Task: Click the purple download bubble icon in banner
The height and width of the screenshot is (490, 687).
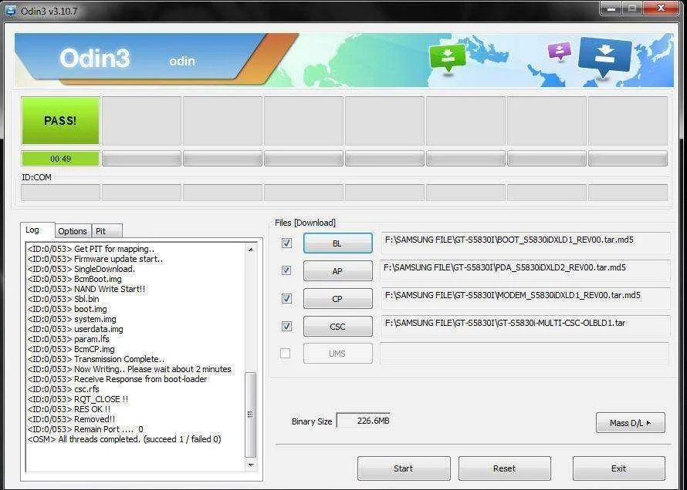Action: tap(560, 51)
